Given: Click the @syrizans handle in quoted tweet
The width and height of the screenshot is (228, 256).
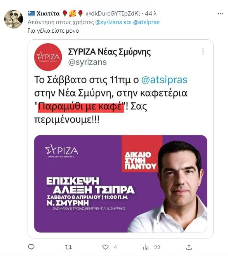Looking at the screenshot, I should pyautogui.click(x=87, y=62).
